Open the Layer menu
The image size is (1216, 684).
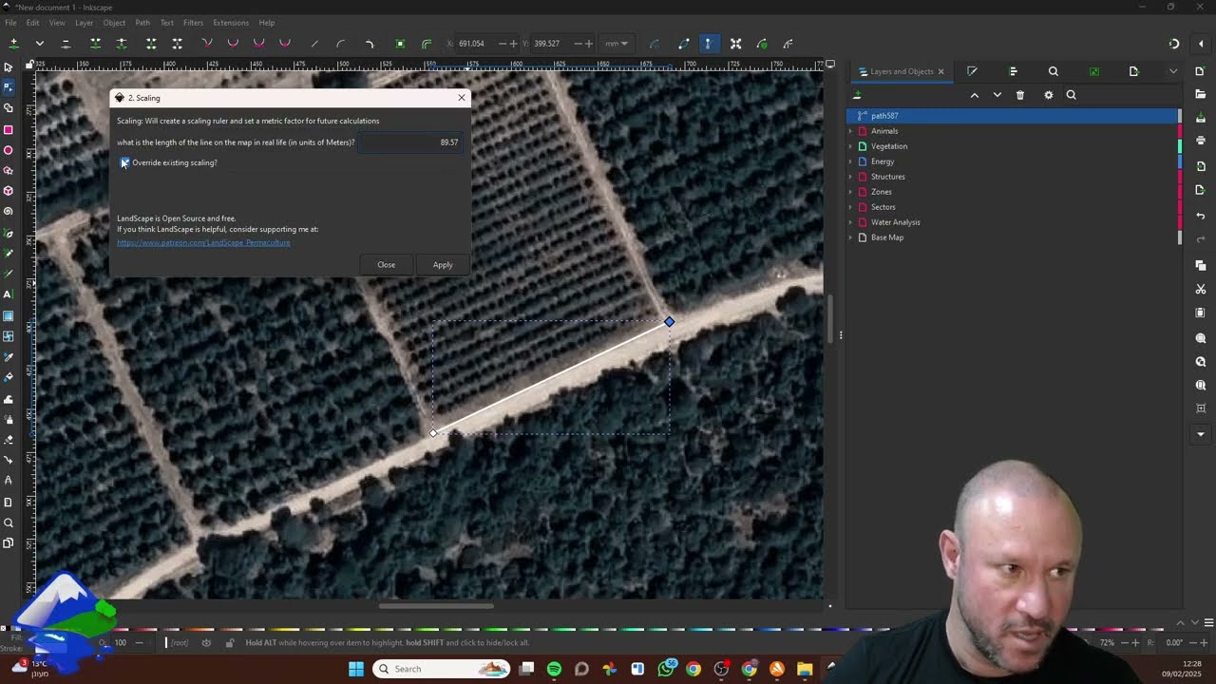85,23
